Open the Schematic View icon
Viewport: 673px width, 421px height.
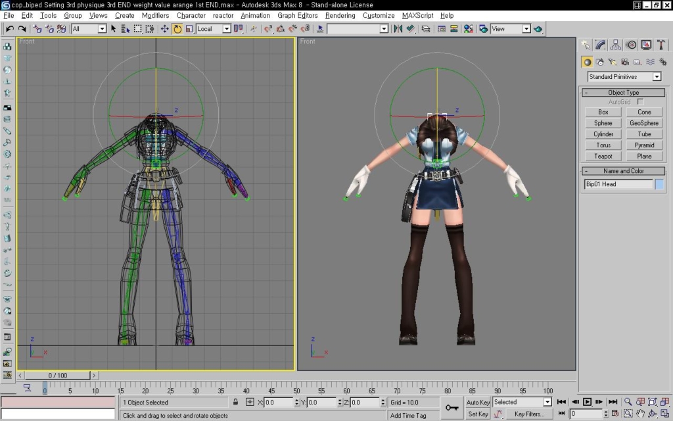453,29
